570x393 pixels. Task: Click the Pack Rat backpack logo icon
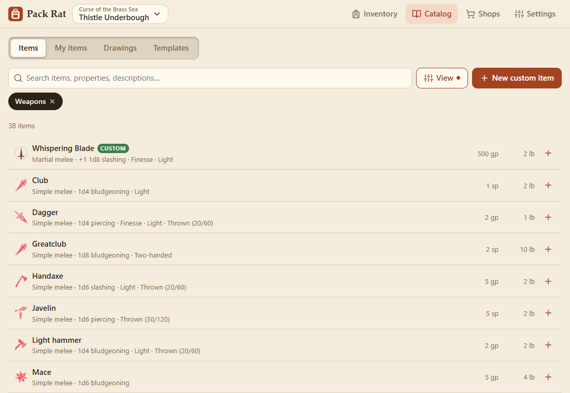tap(15, 14)
